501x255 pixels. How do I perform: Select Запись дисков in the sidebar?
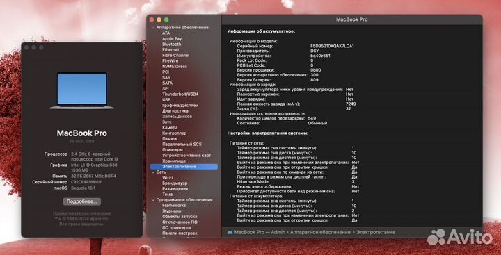pyautogui.click(x=177, y=117)
